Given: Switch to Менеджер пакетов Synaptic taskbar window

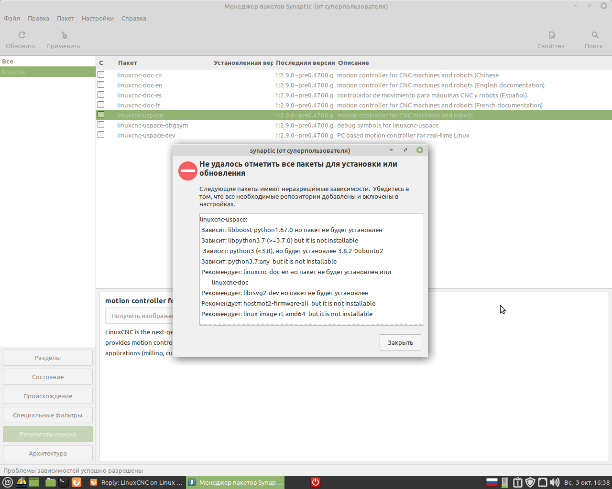Looking at the screenshot, I should 235,482.
